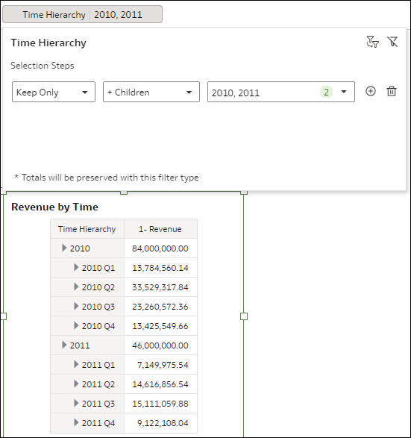Open the Keep Only dropdown
The image size is (411, 438).
(x=54, y=92)
